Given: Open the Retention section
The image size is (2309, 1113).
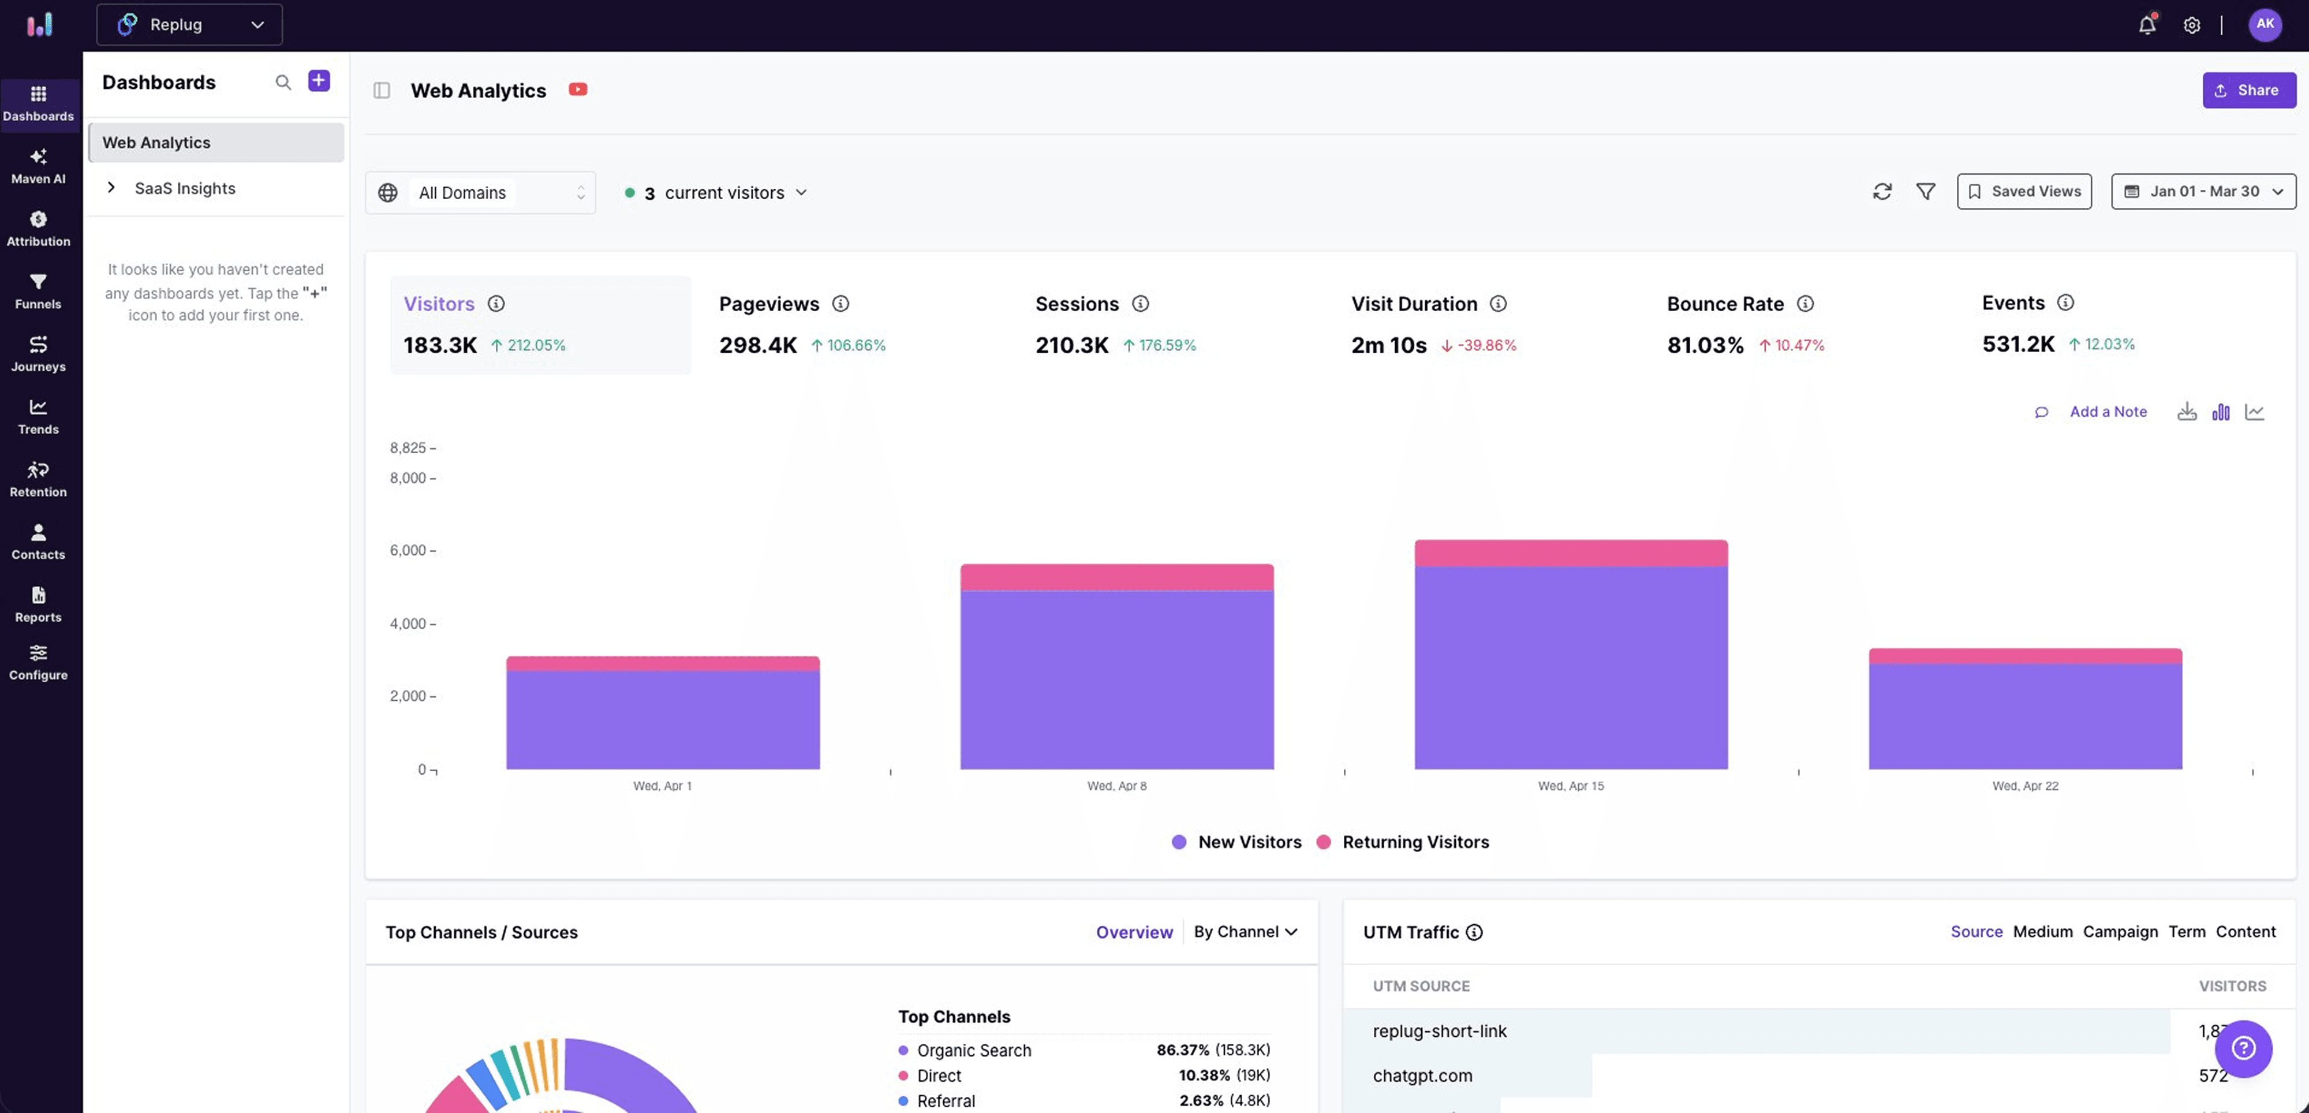Looking at the screenshot, I should click(x=39, y=480).
